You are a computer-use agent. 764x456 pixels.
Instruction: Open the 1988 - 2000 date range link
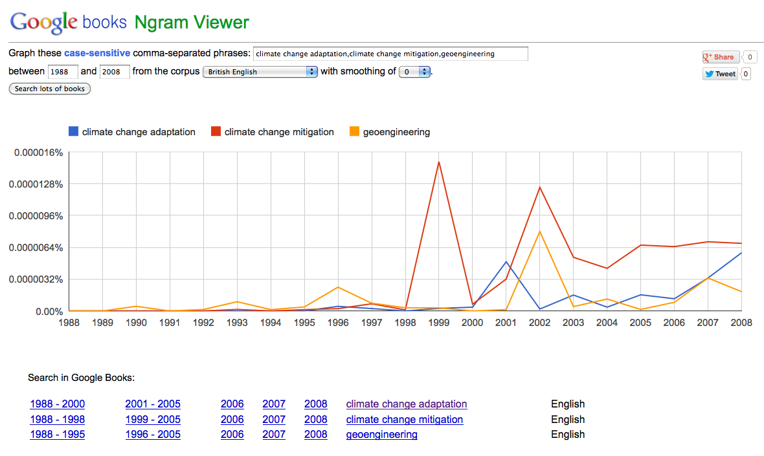tap(57, 404)
